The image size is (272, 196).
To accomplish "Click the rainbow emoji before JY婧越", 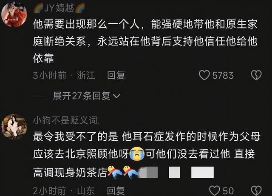I will [x=39, y=8].
